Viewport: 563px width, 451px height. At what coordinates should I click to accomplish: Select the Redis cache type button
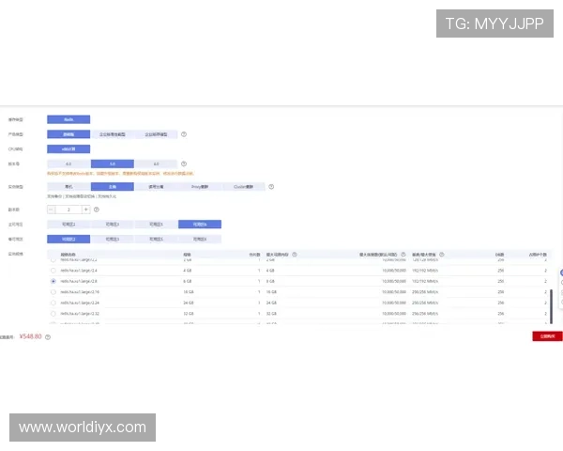pos(68,119)
